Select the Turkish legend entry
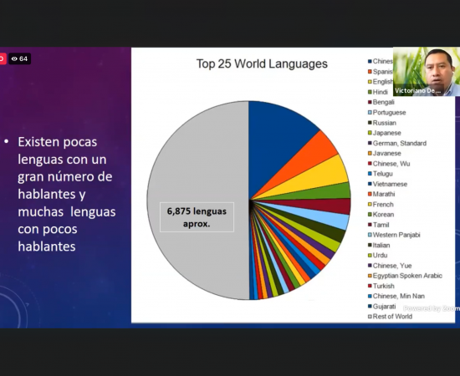Image resolution: width=460 pixels, height=376 pixels. tap(381, 286)
